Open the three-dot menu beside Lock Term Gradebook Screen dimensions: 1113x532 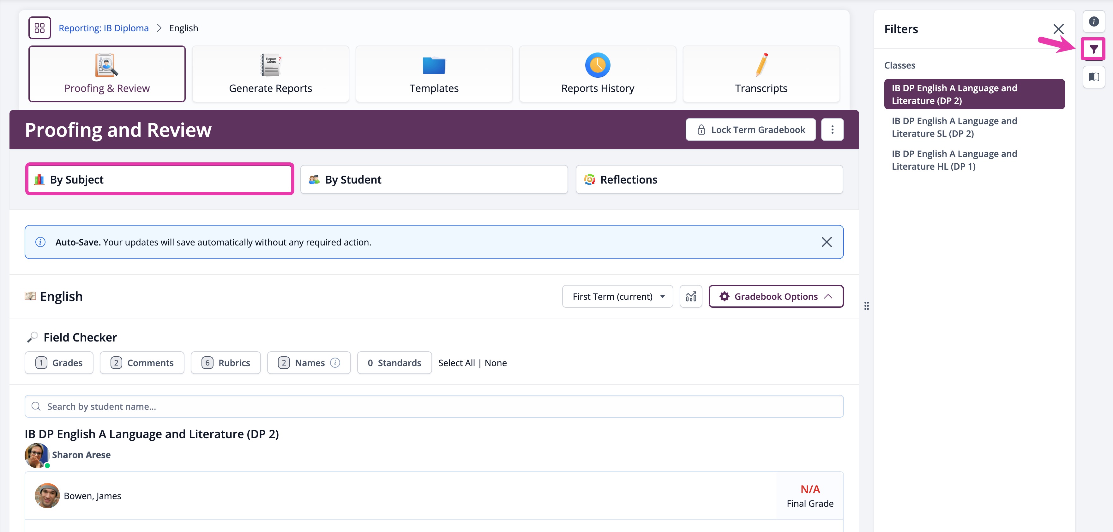(x=832, y=130)
